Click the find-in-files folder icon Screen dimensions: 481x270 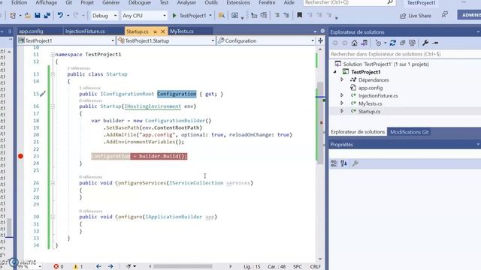pos(221,15)
